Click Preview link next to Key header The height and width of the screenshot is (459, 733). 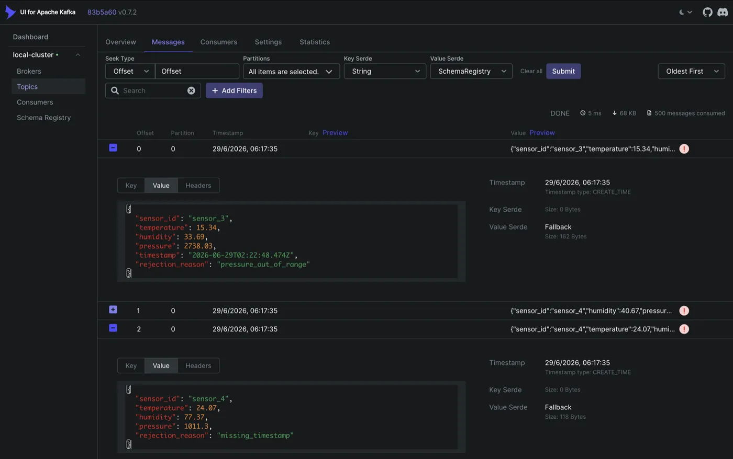coord(335,133)
